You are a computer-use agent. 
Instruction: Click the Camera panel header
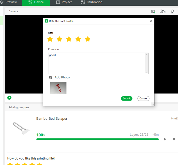[13, 12]
